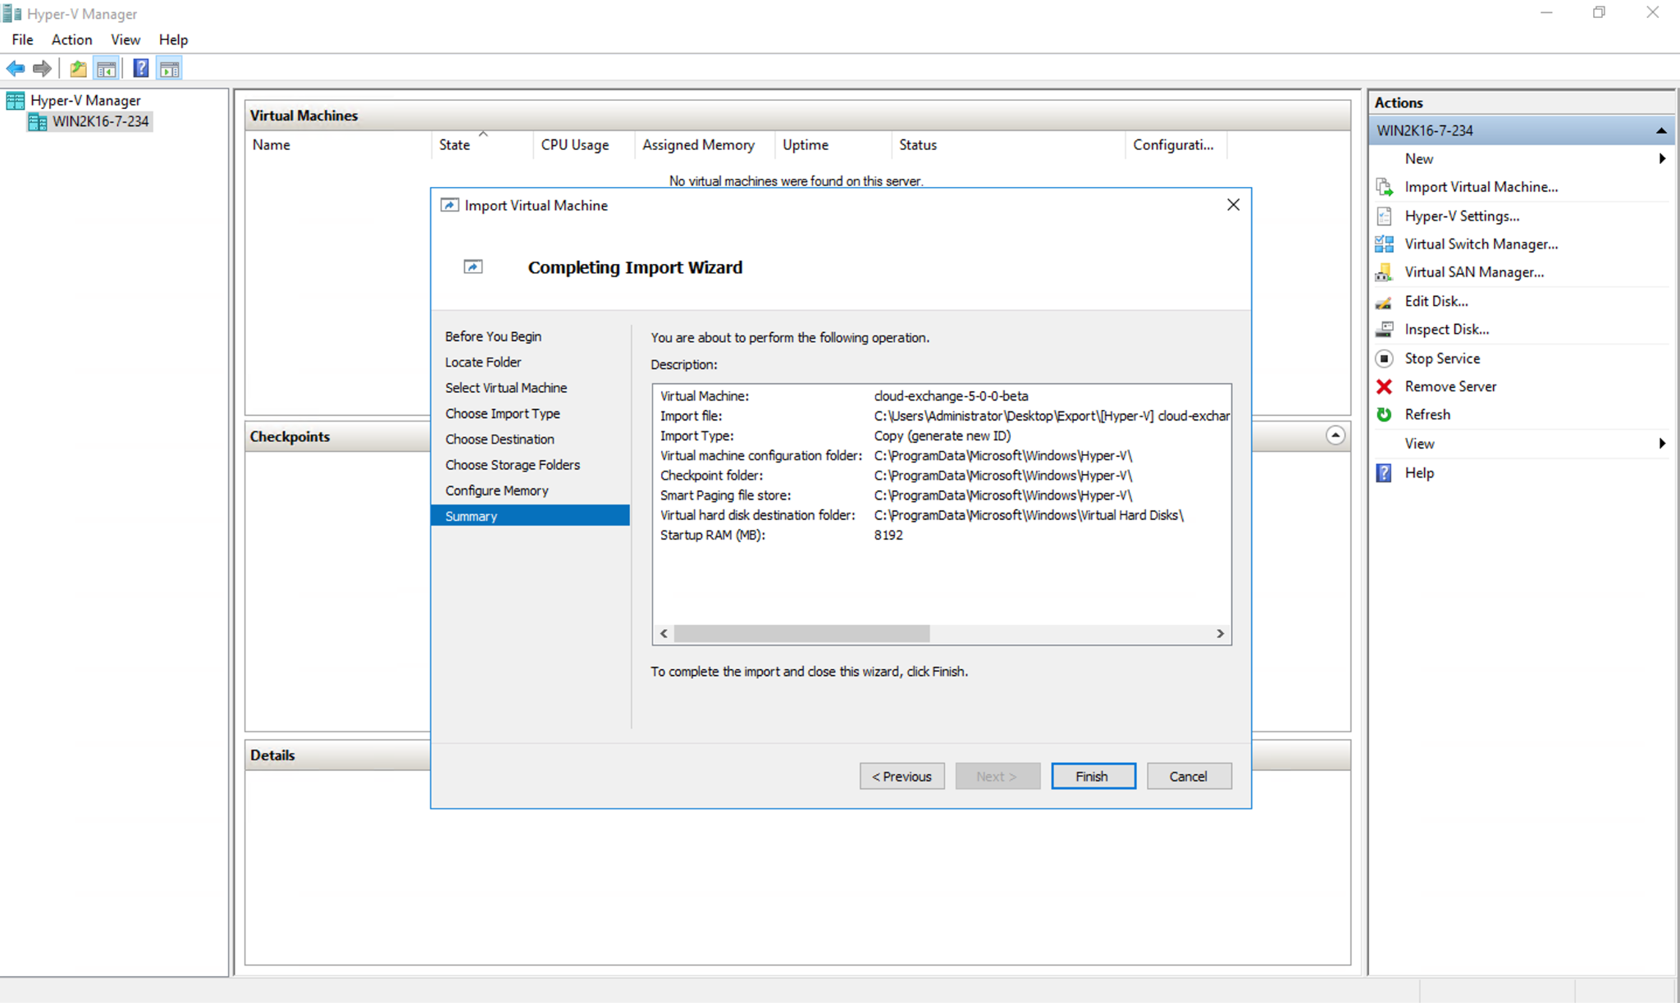This screenshot has height=1003, width=1680.
Task: Sort by the CPU Usage column header
Action: pos(584,144)
